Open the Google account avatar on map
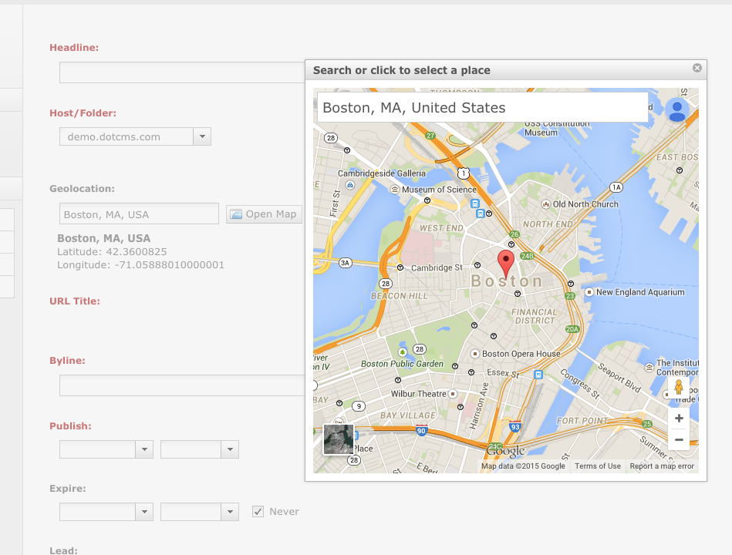This screenshot has width=732, height=555. coord(677,110)
